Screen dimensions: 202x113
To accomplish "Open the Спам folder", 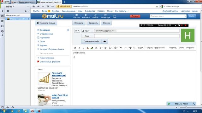I will pos(42,41).
